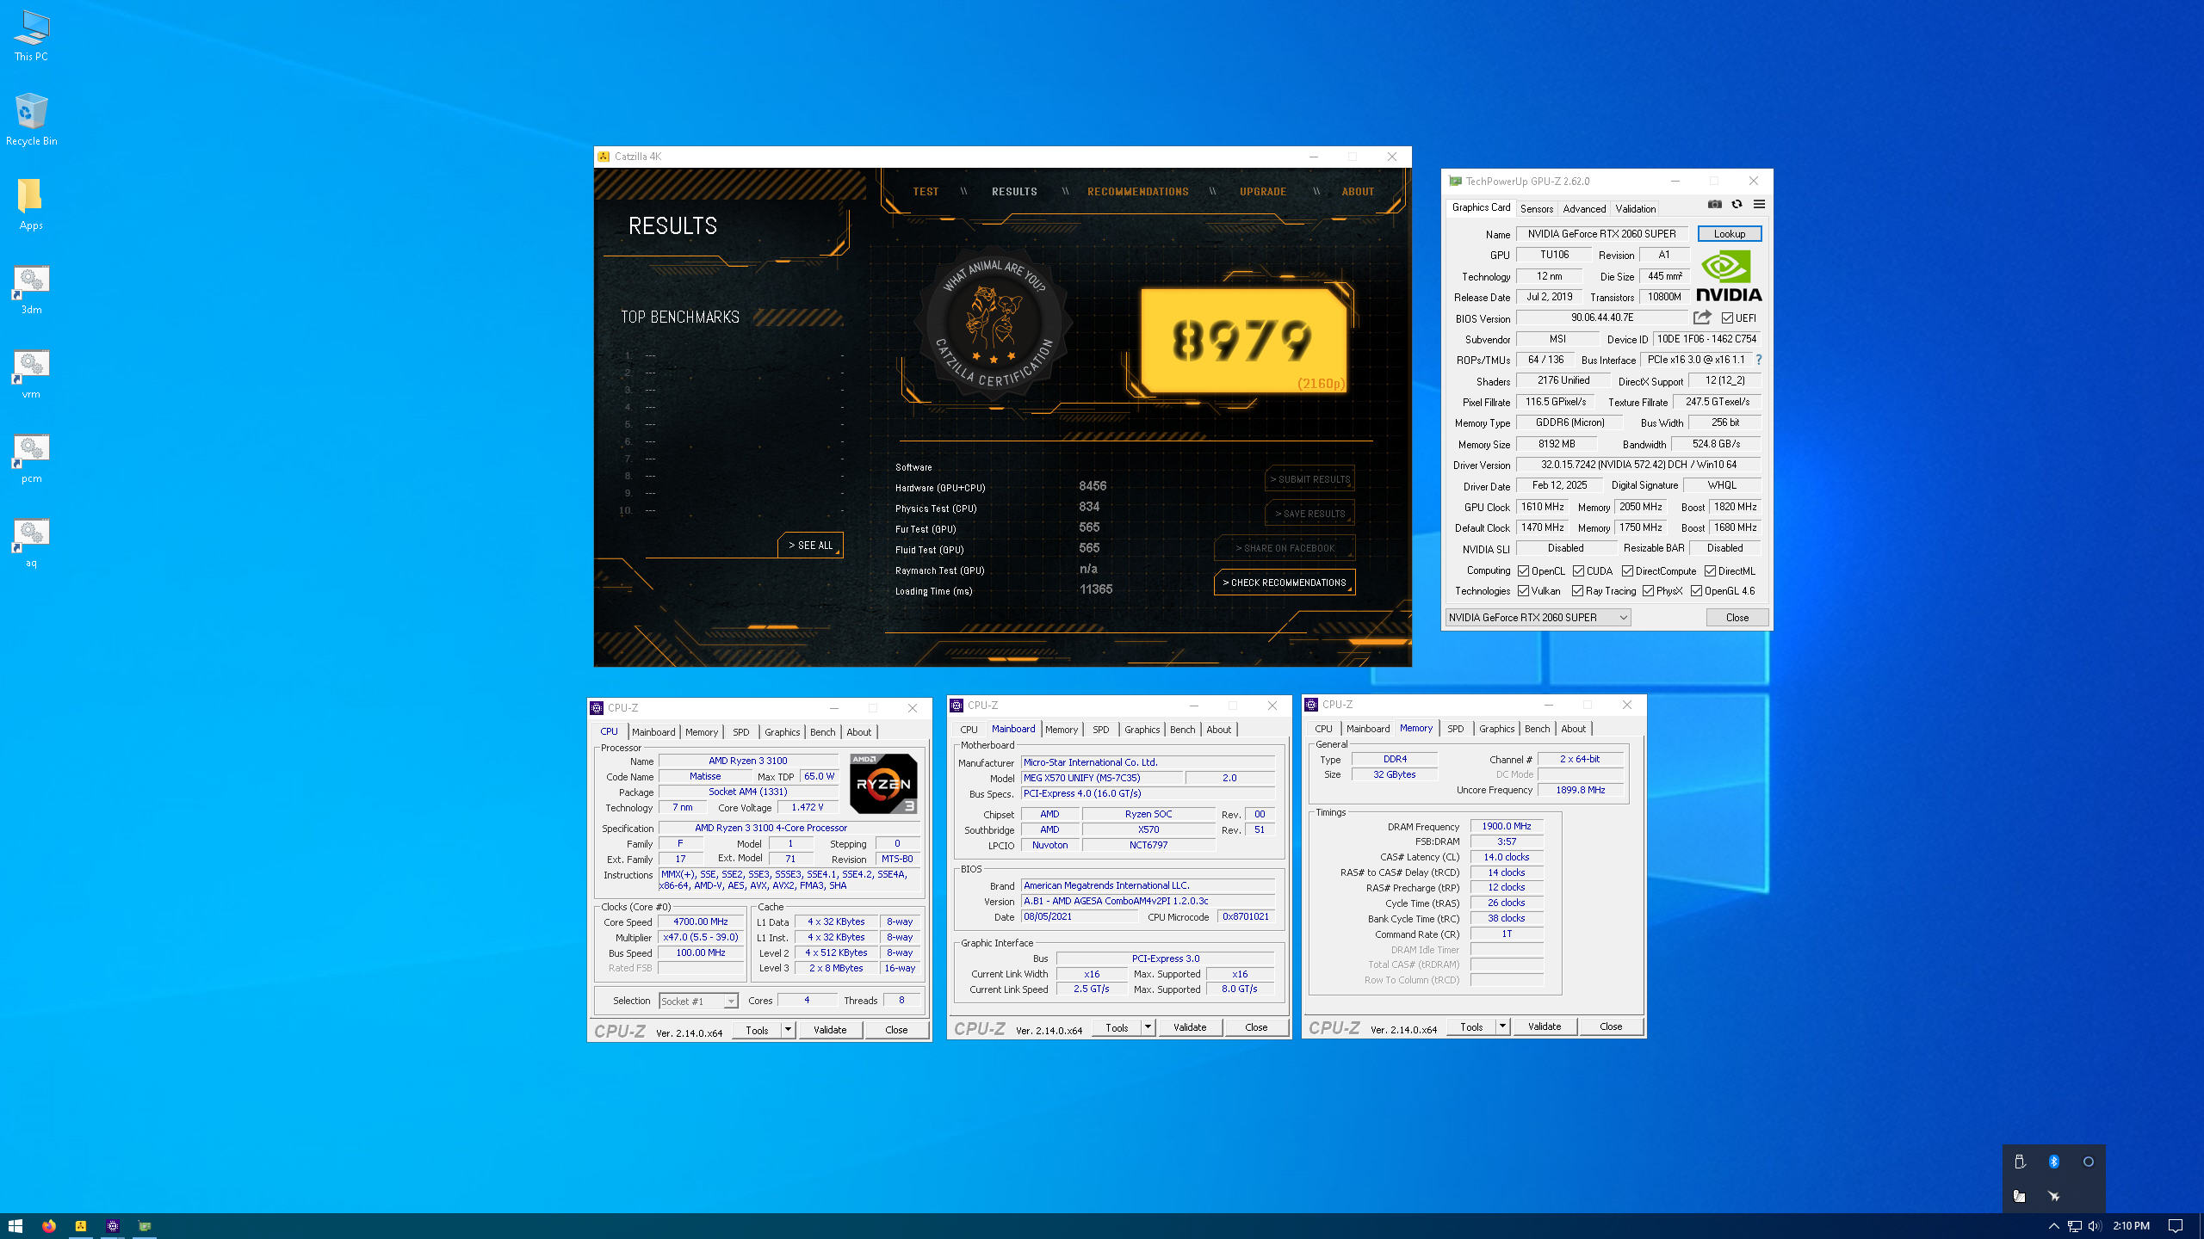The image size is (2204, 1239).
Task: Select the 3dm desktop shortcut
Action: (31, 289)
